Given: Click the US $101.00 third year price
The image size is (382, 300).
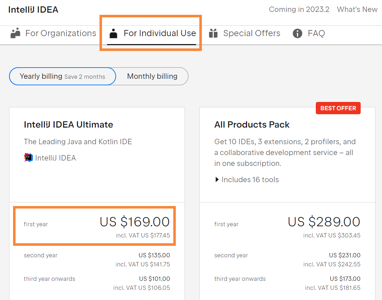Looking at the screenshot, I should point(155,279).
